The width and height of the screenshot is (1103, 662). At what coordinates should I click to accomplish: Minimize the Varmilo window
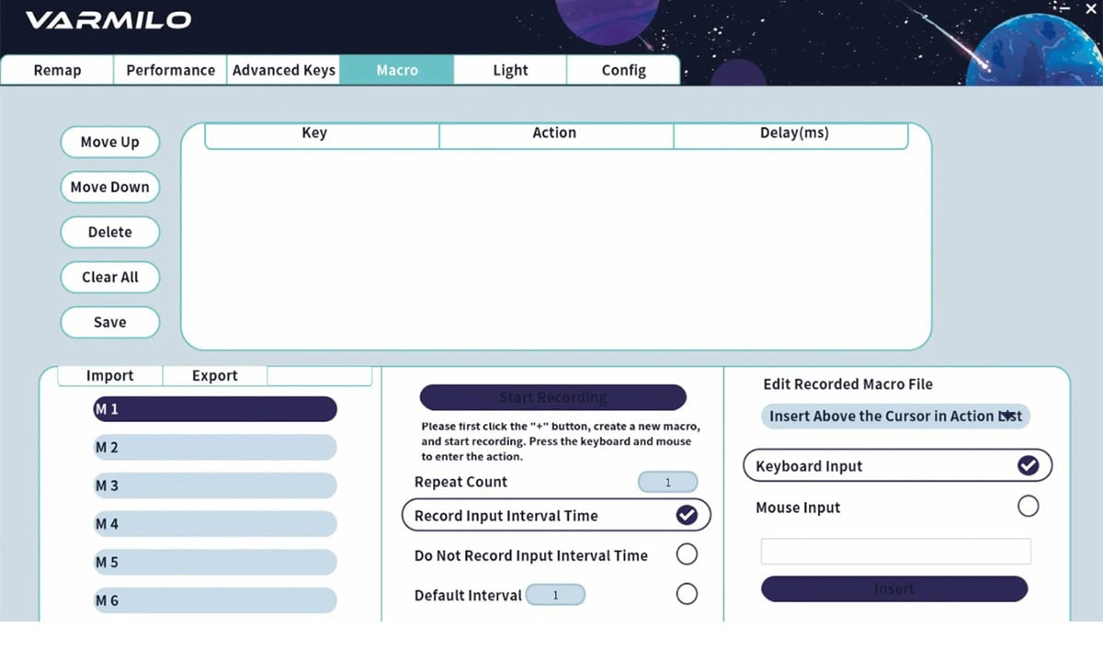(x=1065, y=8)
